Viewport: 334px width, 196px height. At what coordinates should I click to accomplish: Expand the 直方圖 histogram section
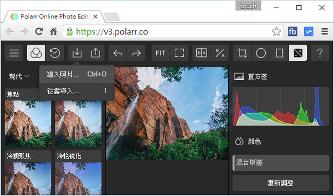251,76
